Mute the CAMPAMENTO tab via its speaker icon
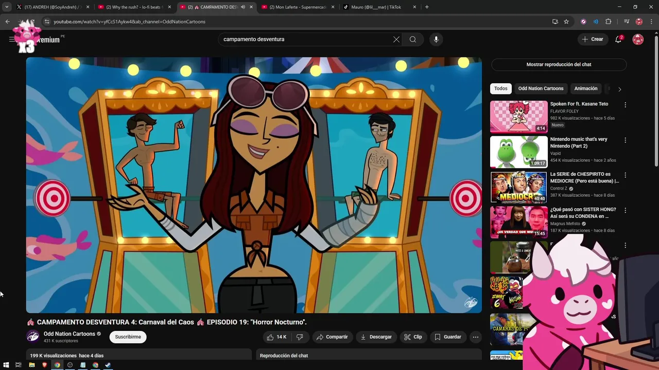659x370 pixels. (243, 7)
